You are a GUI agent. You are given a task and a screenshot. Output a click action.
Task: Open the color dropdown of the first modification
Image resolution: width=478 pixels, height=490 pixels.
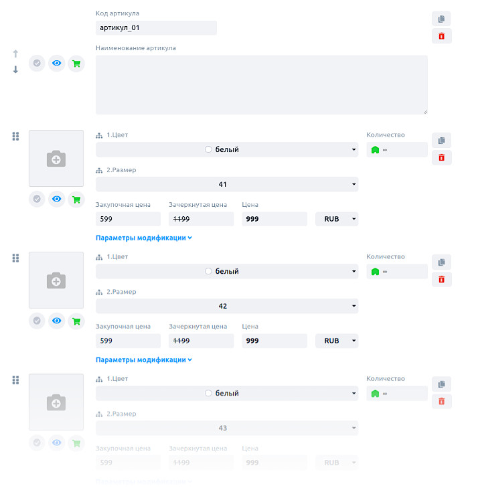pos(226,149)
